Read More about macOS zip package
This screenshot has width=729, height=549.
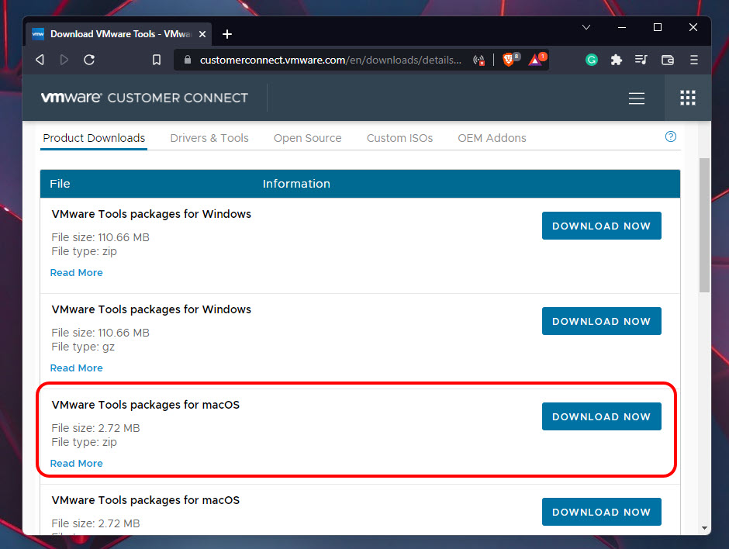(x=76, y=464)
